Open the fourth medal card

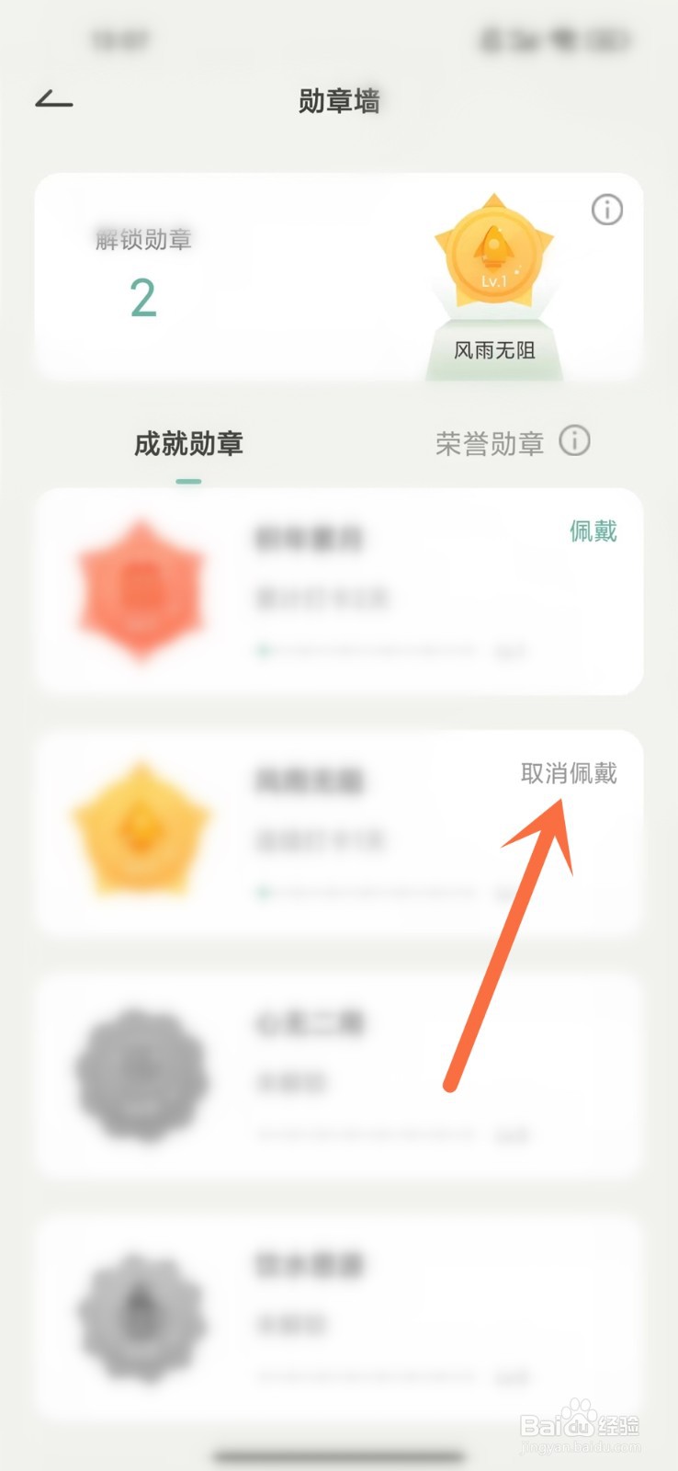pyautogui.click(x=339, y=1317)
